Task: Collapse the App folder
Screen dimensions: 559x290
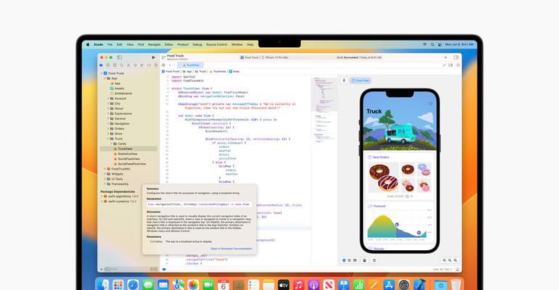Action: coord(105,78)
